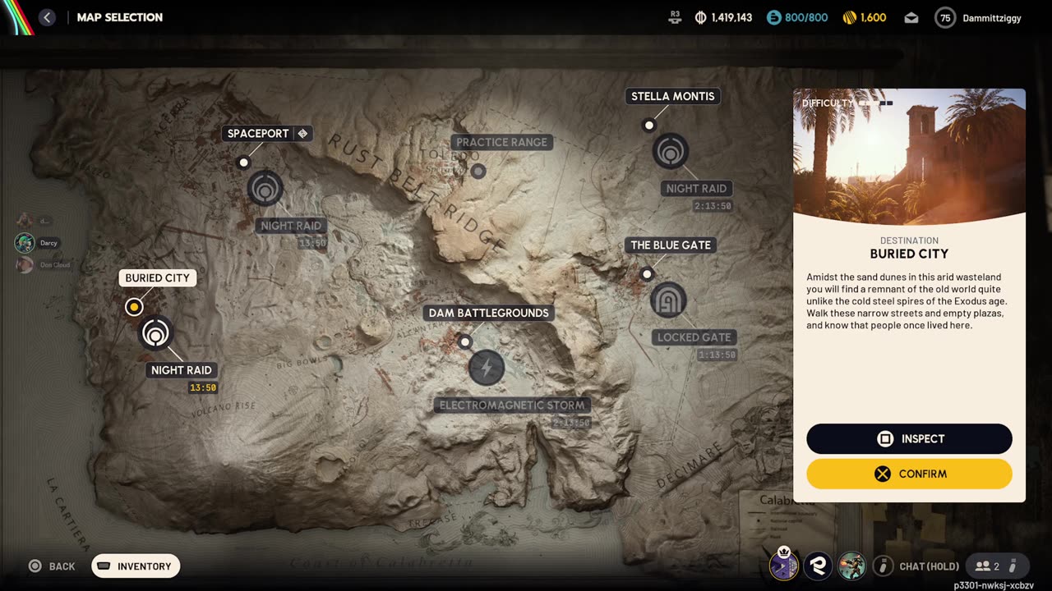Click the Map Selection header title
This screenshot has width=1052, height=591.
(120, 17)
